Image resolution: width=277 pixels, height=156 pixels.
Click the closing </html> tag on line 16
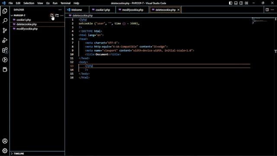tap(84, 78)
